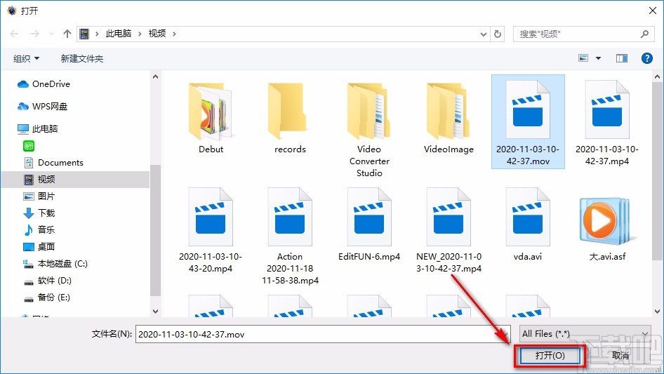Select Video Converter Studio folder

(369, 129)
